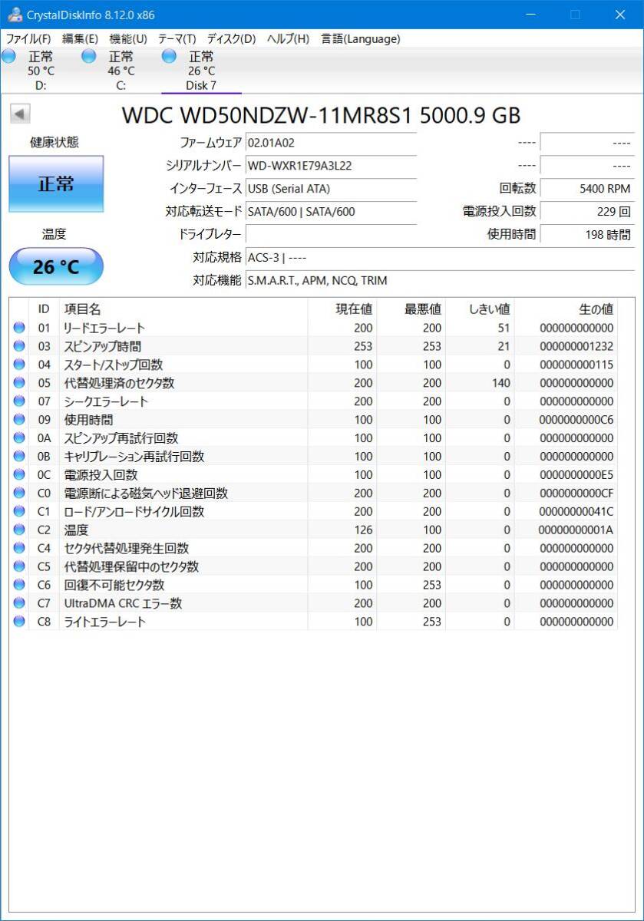The image size is (644, 921).
Task: Click status orb for リードエラーレート row
Action: pyautogui.click(x=19, y=328)
